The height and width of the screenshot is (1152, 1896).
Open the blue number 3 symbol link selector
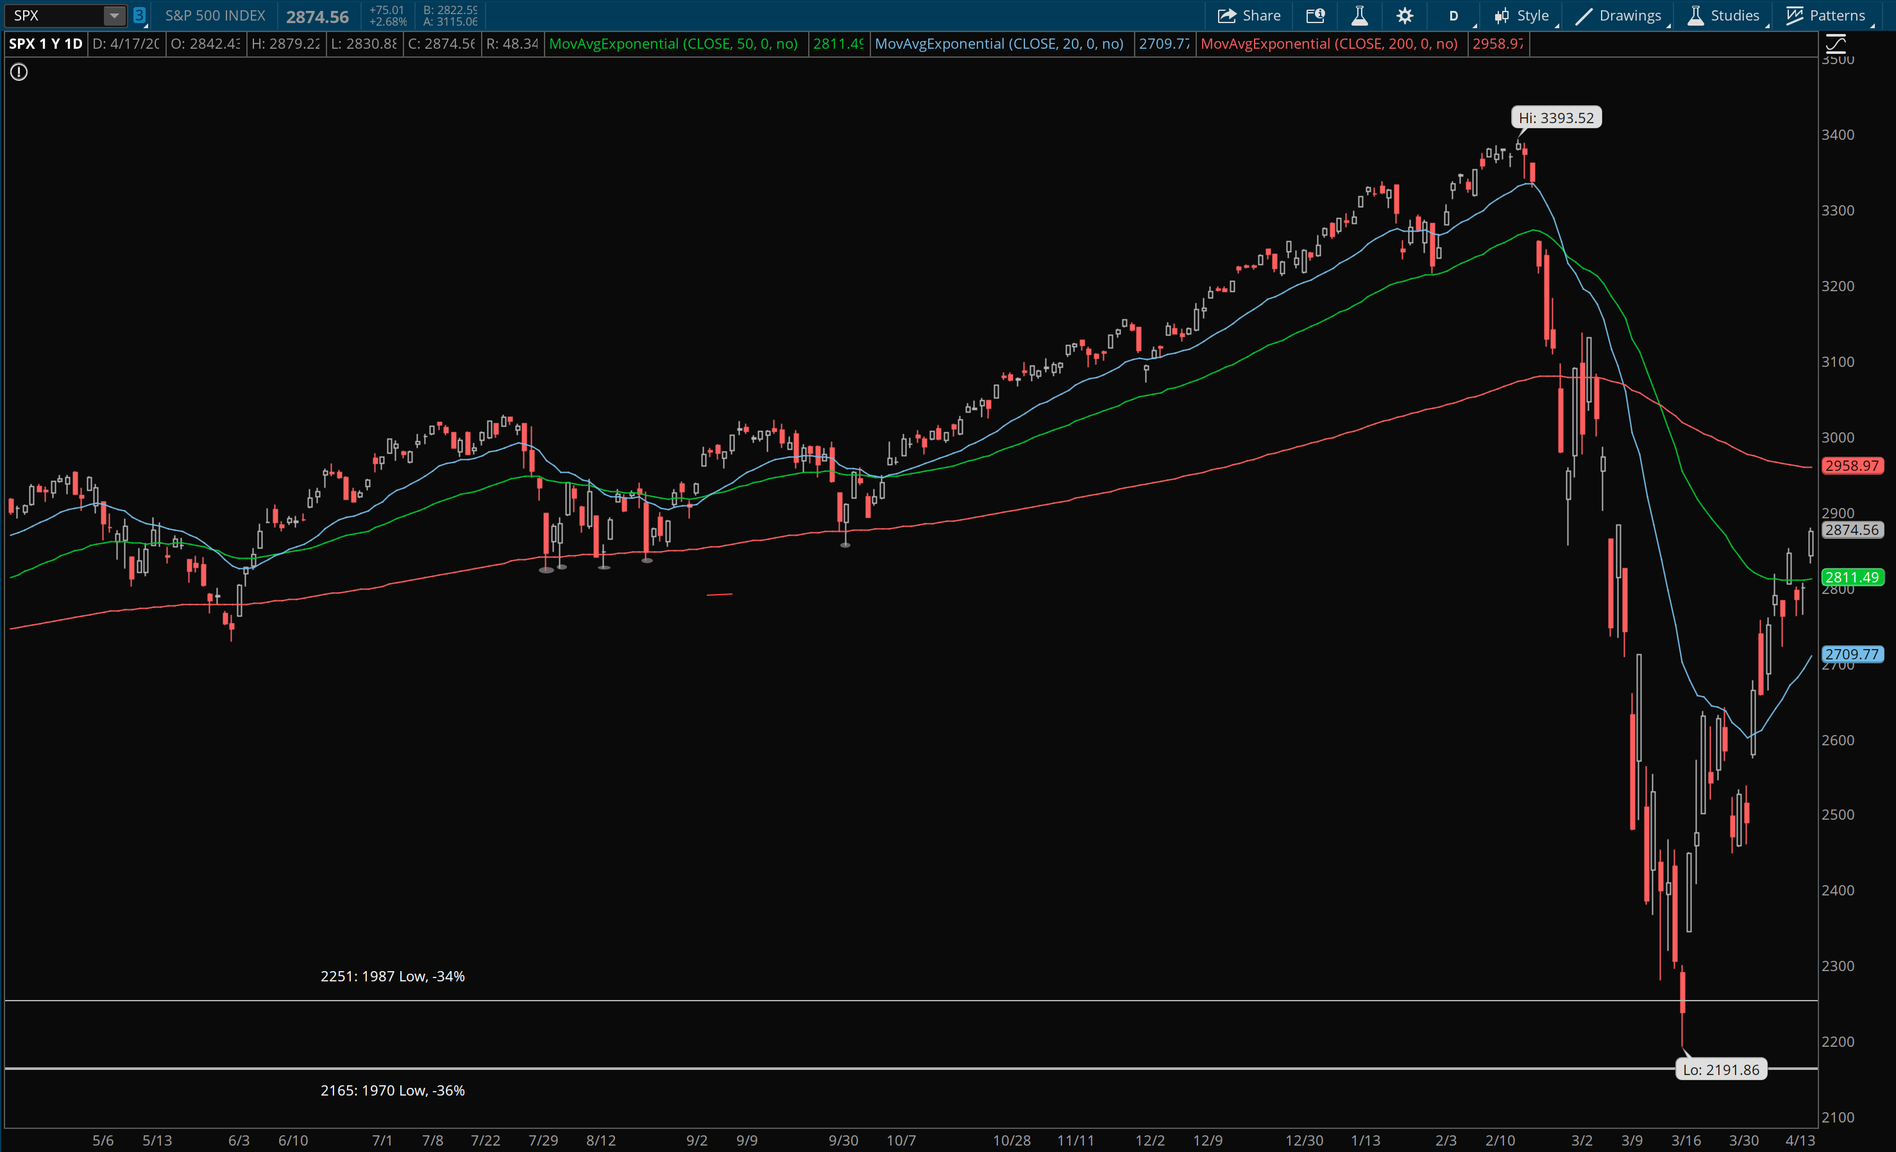(139, 15)
